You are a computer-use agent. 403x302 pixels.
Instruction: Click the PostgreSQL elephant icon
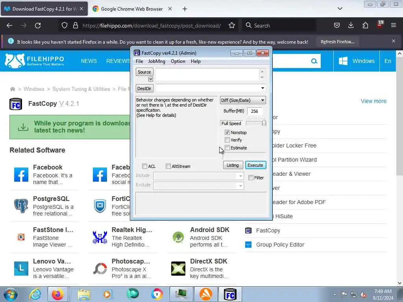(21, 206)
